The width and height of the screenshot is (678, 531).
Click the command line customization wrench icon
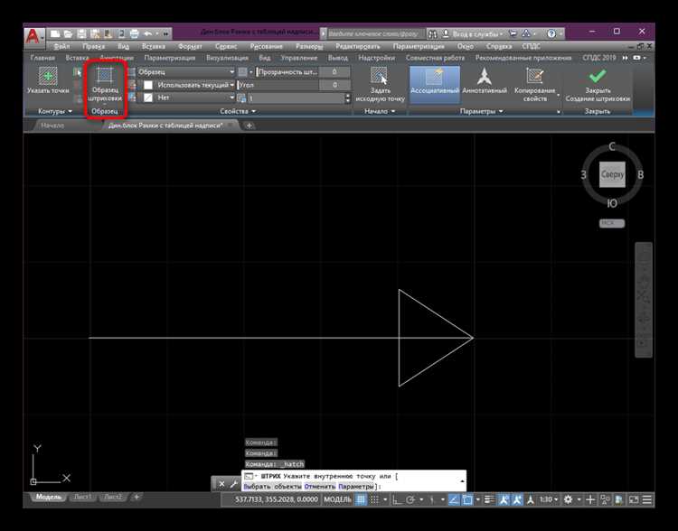pyautogui.click(x=234, y=483)
